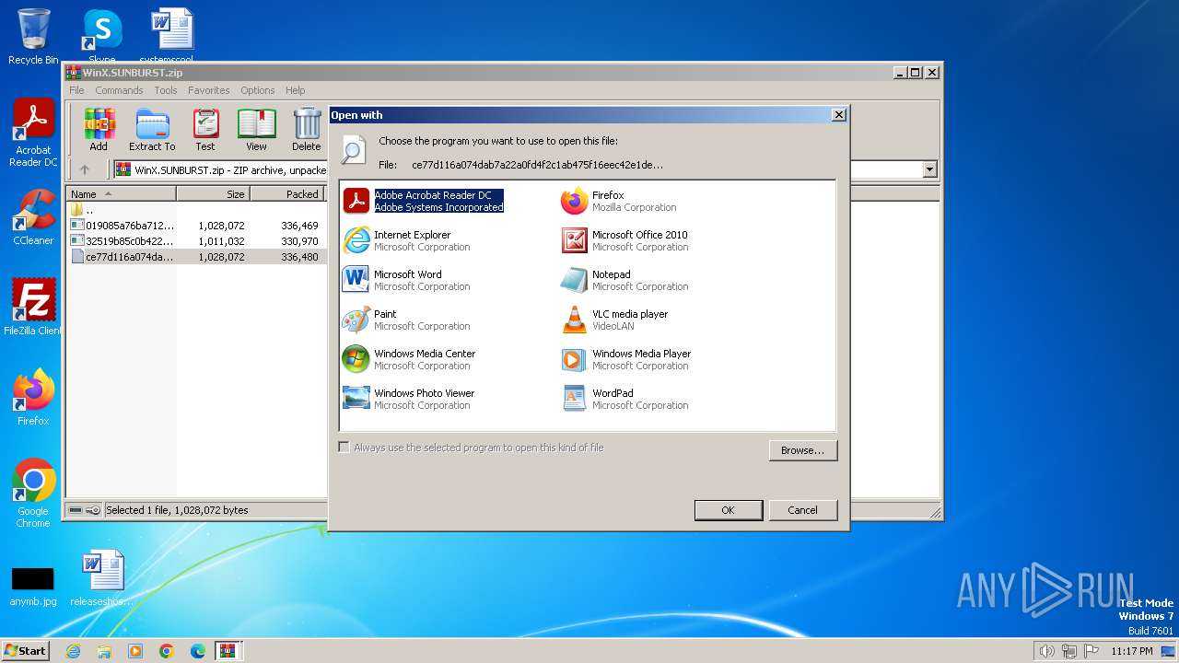Screen dimensions: 1179x663
Task: Select Windows Media Player entry
Action: [x=626, y=359]
